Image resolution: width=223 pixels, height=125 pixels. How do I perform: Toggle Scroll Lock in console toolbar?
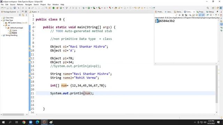tap(193, 15)
